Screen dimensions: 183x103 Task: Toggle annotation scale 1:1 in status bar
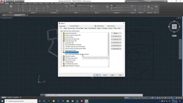pyautogui.click(x=162, y=98)
